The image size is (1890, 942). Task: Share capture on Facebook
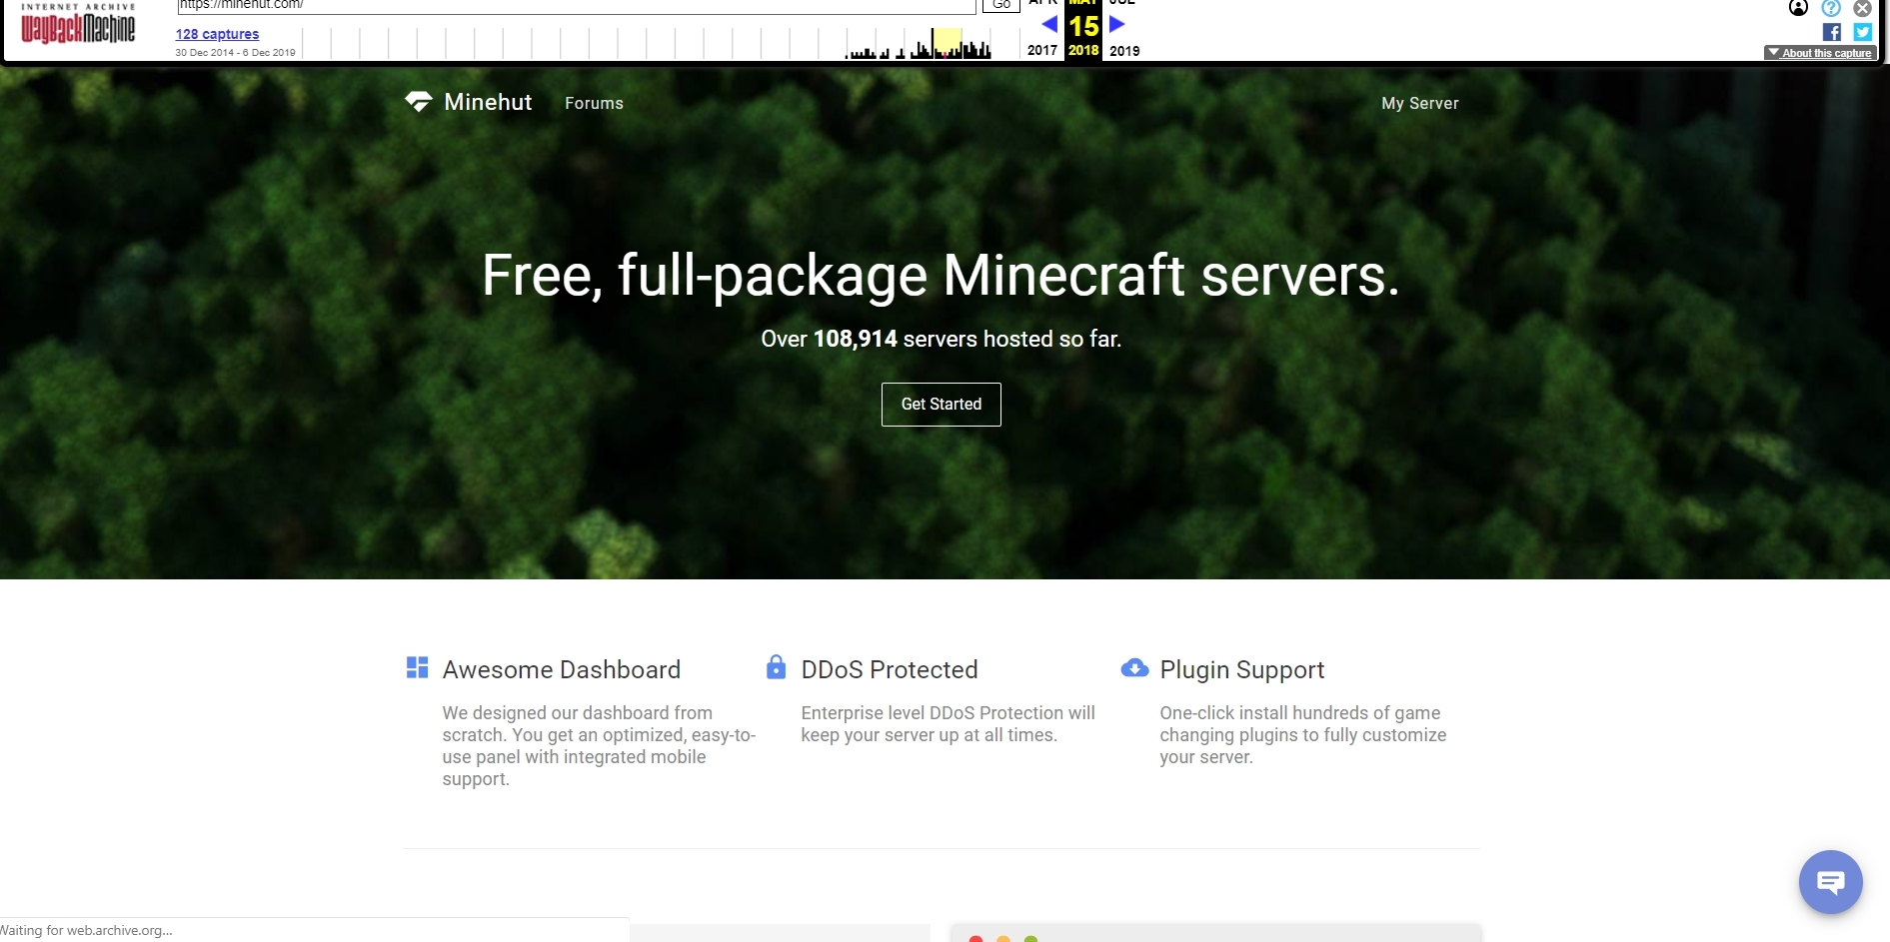point(1832,32)
